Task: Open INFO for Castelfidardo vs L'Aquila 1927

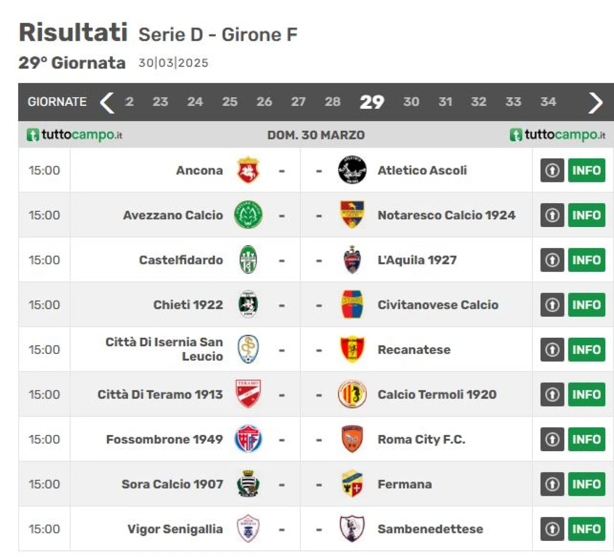Action: [586, 260]
